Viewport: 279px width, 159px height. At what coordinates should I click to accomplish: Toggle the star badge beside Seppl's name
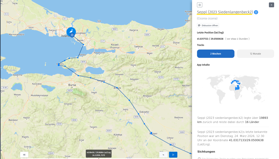tap(256, 12)
